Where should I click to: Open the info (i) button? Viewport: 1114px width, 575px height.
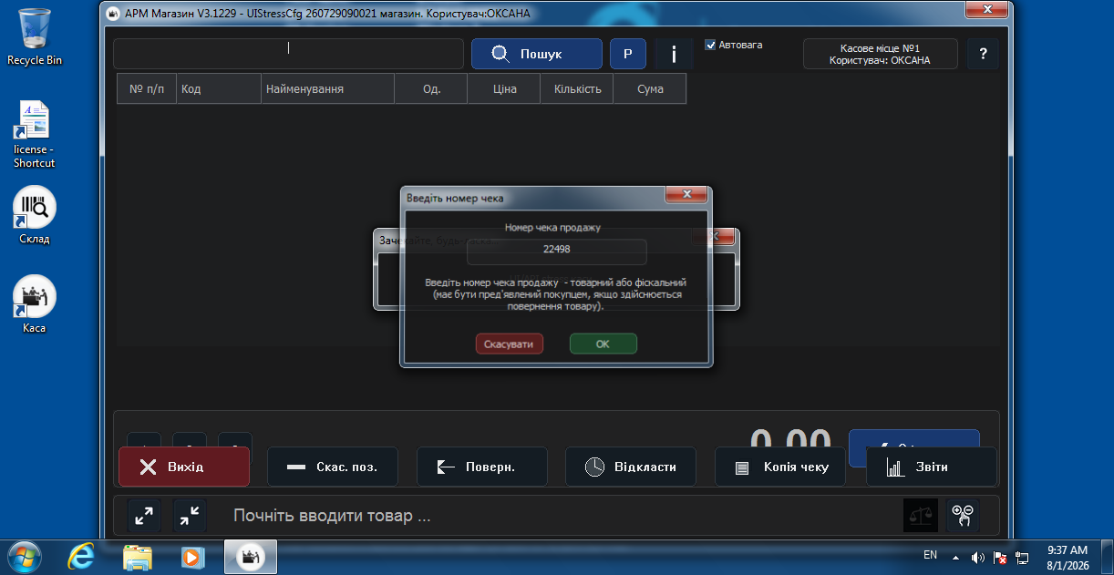(674, 54)
